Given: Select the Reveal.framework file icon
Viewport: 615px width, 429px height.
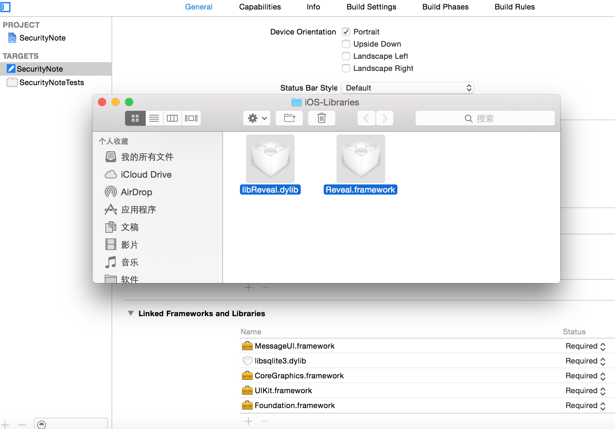Looking at the screenshot, I should (361, 159).
